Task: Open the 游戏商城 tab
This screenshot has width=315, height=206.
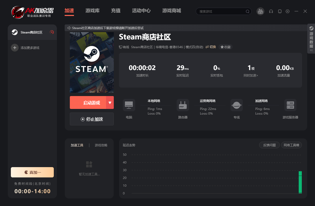Action: coord(172,11)
